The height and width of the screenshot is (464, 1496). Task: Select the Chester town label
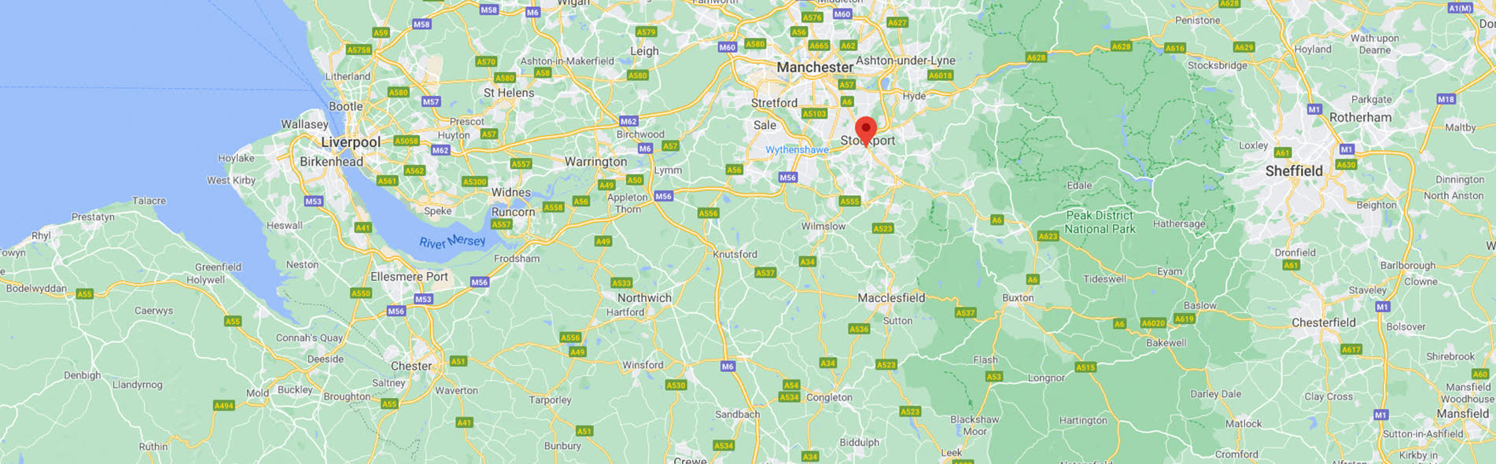(411, 366)
